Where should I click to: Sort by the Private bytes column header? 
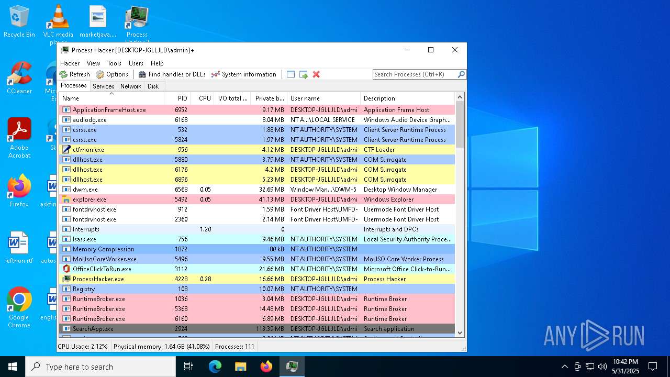click(269, 98)
